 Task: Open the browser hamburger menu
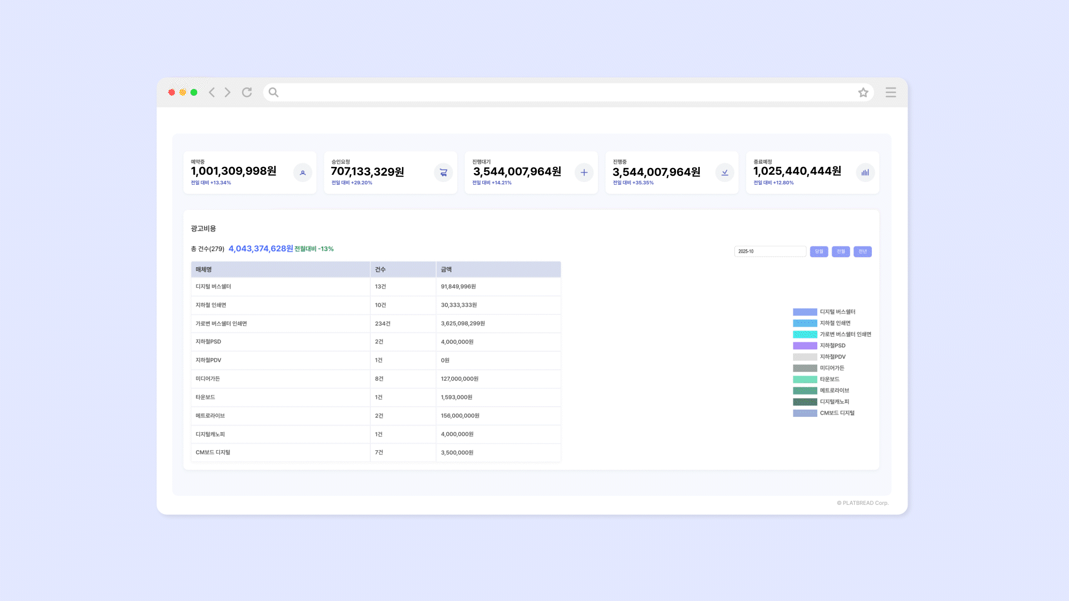coord(891,92)
